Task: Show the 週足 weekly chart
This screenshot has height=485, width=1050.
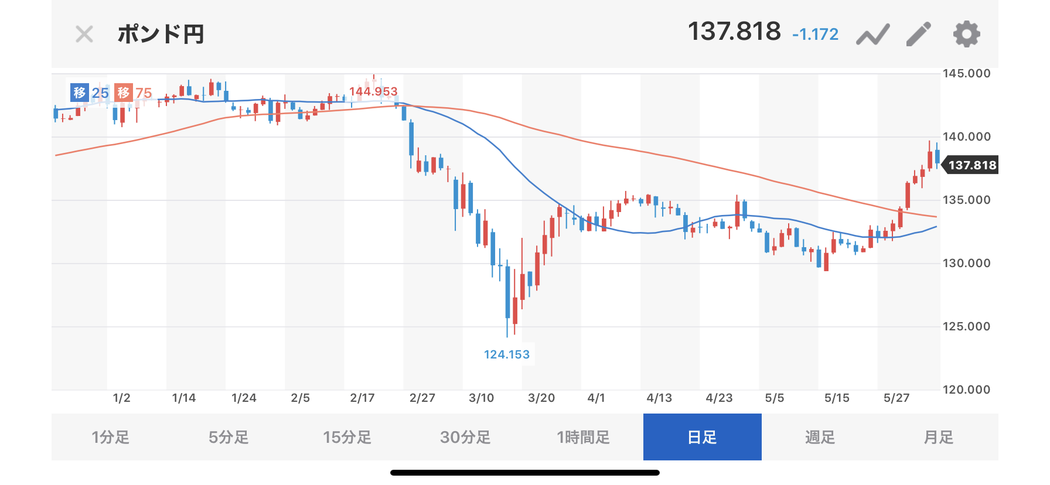Action: click(x=820, y=437)
